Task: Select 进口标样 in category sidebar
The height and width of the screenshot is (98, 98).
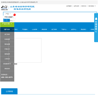Action: (x=7, y=34)
